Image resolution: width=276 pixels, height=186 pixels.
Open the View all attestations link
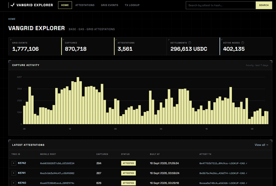point(261,145)
